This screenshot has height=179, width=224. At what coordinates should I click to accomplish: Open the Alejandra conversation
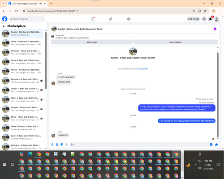(22, 81)
